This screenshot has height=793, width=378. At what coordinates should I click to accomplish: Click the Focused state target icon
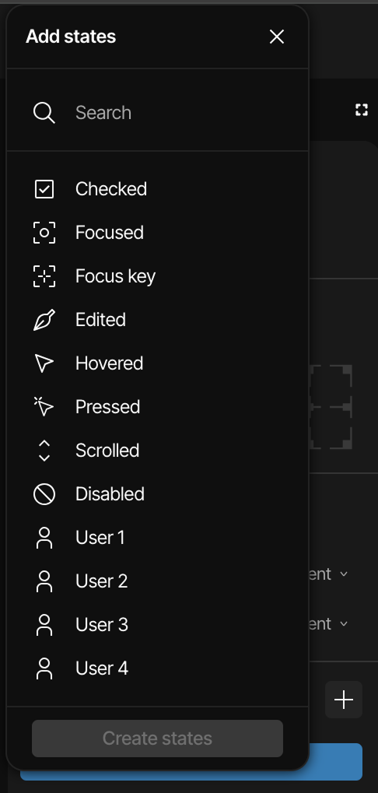(44, 233)
